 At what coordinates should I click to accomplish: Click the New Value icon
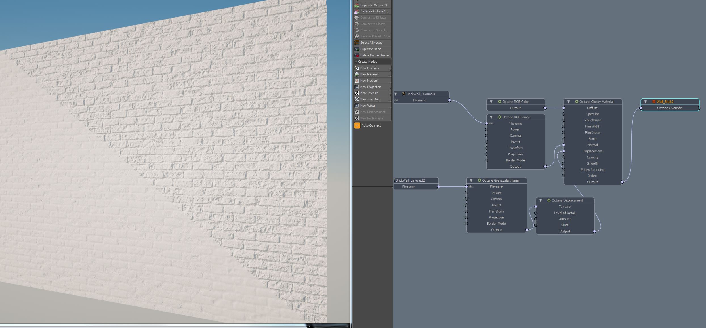(x=357, y=106)
